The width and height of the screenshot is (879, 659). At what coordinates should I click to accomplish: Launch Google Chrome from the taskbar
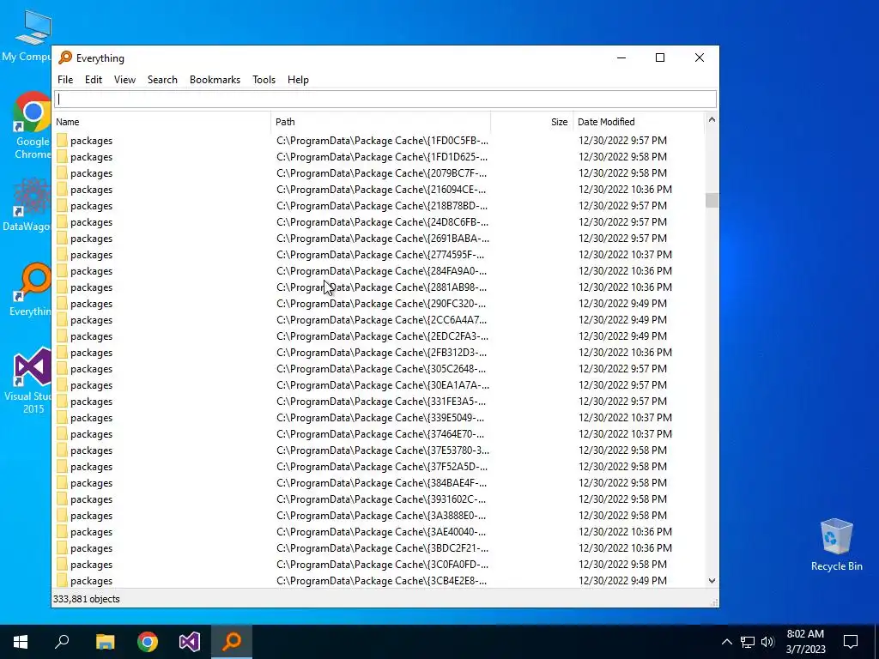(148, 642)
